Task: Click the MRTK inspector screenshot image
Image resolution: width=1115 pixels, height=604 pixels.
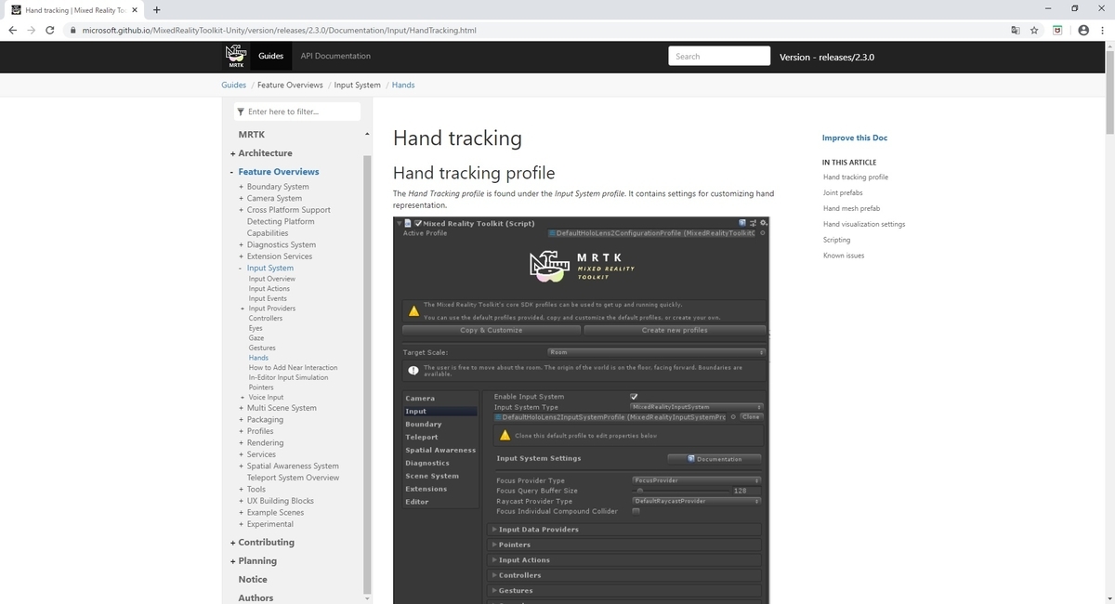Action: 583,410
